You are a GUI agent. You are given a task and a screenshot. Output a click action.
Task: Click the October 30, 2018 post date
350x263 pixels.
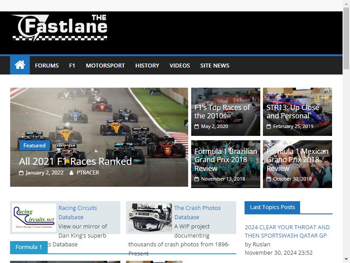292,179
